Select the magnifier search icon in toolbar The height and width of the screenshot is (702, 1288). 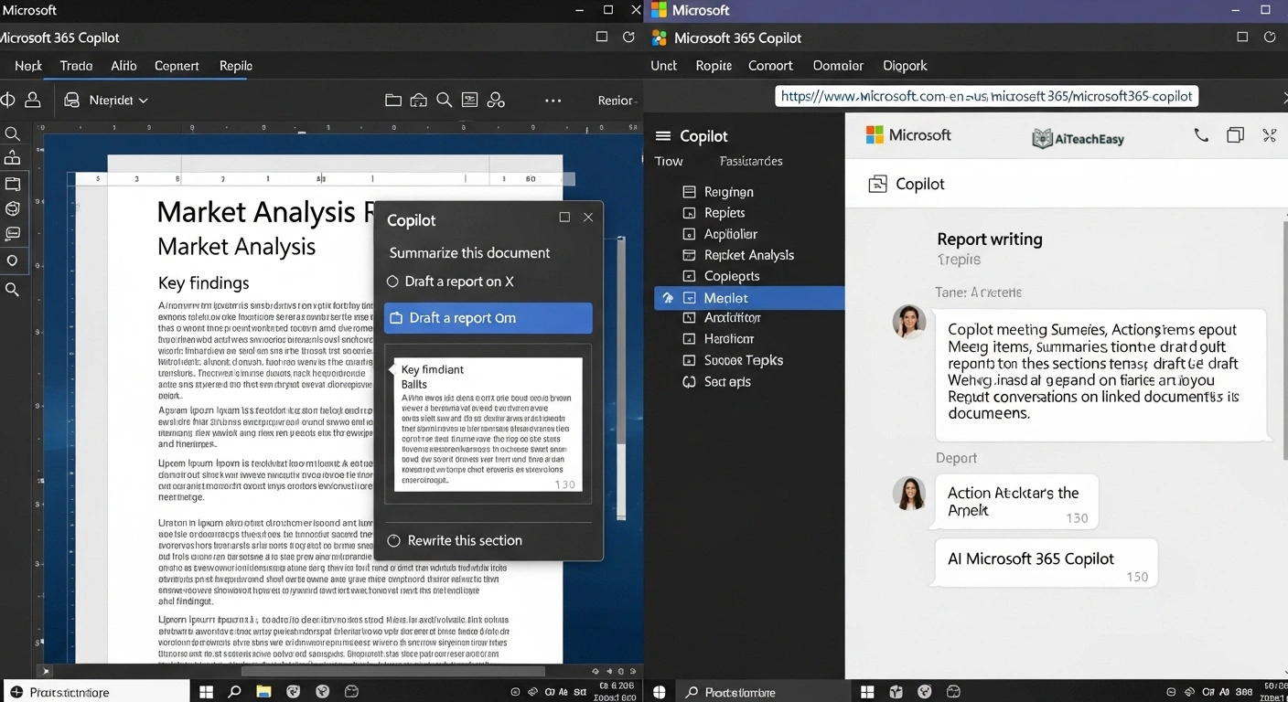(x=445, y=100)
